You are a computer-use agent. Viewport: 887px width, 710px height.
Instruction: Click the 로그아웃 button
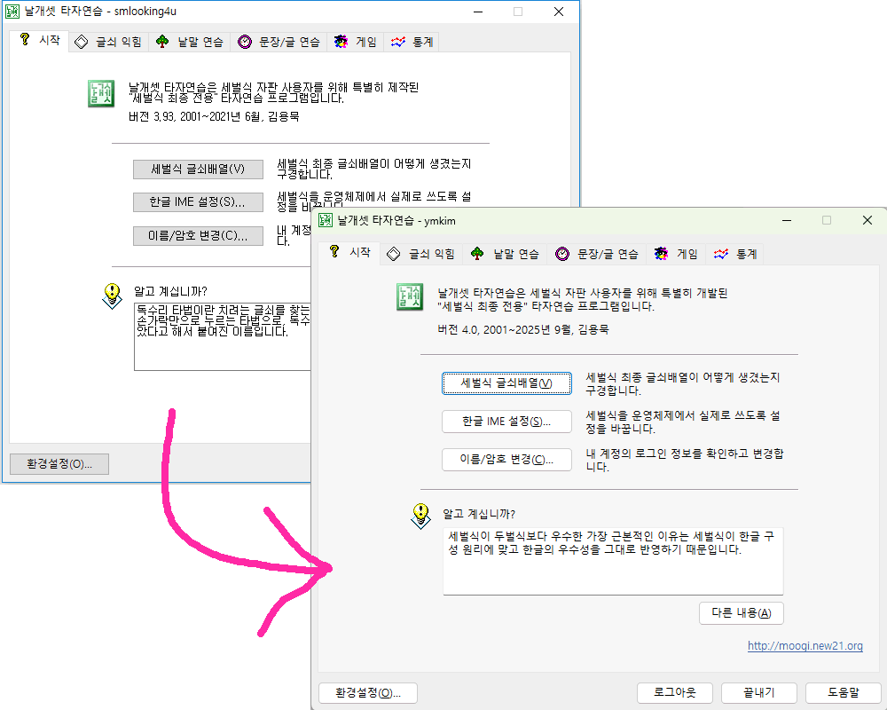(675, 693)
